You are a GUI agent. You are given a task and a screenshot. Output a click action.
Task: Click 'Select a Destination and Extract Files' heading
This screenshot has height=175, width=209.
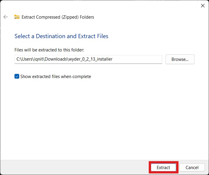pos(61,36)
